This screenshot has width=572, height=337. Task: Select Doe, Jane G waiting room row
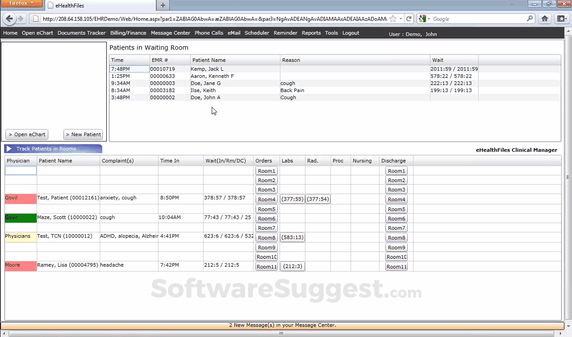335,83
